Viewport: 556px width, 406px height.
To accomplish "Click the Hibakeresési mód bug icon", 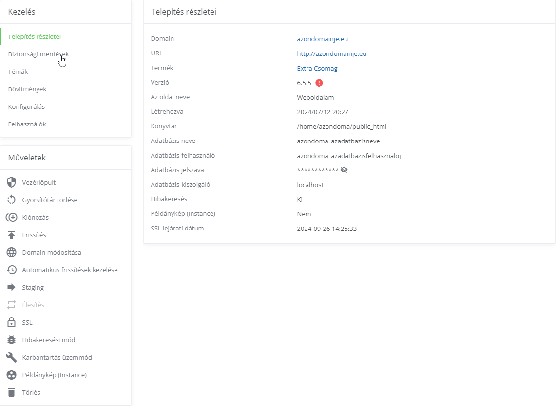I will [x=12, y=340].
